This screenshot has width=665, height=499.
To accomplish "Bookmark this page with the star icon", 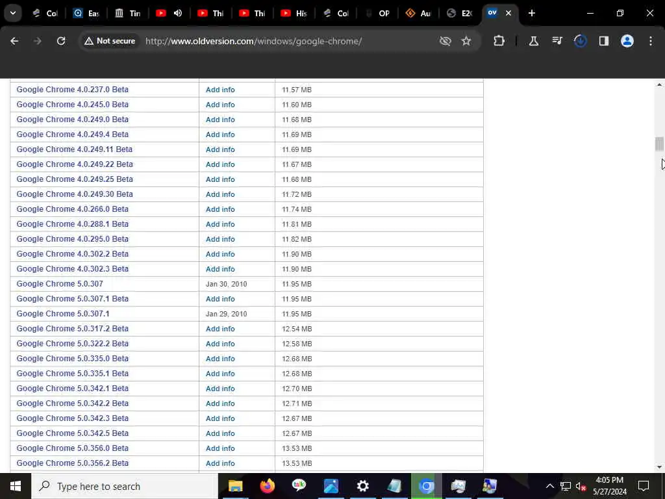I will click(466, 41).
